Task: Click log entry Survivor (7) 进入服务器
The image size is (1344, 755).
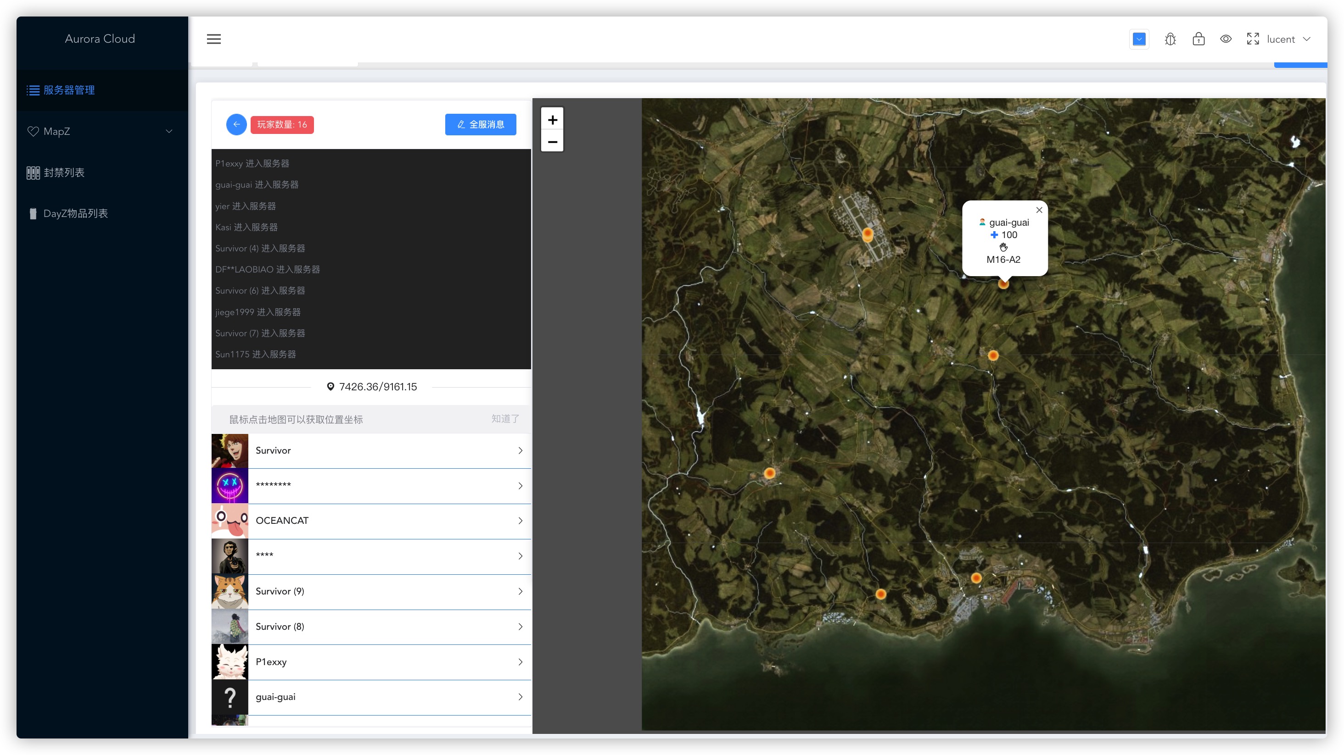Action: [260, 333]
